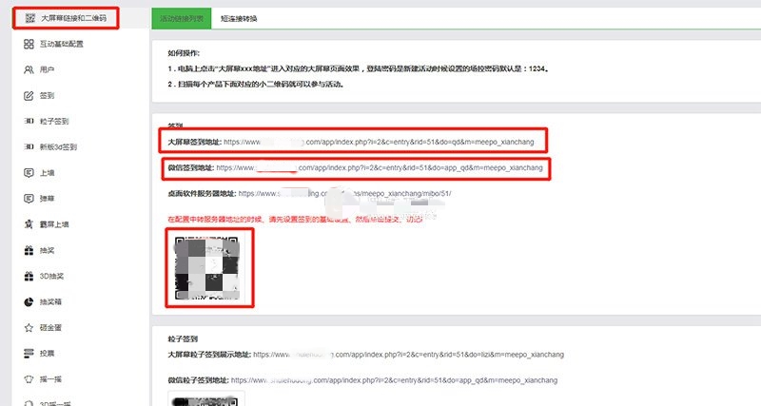
Task: Open the 粒子签到 3D icon
Action: pyautogui.click(x=29, y=122)
